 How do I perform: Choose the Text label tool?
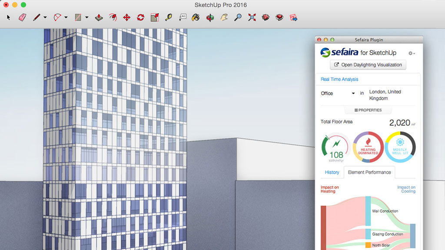[x=183, y=18]
